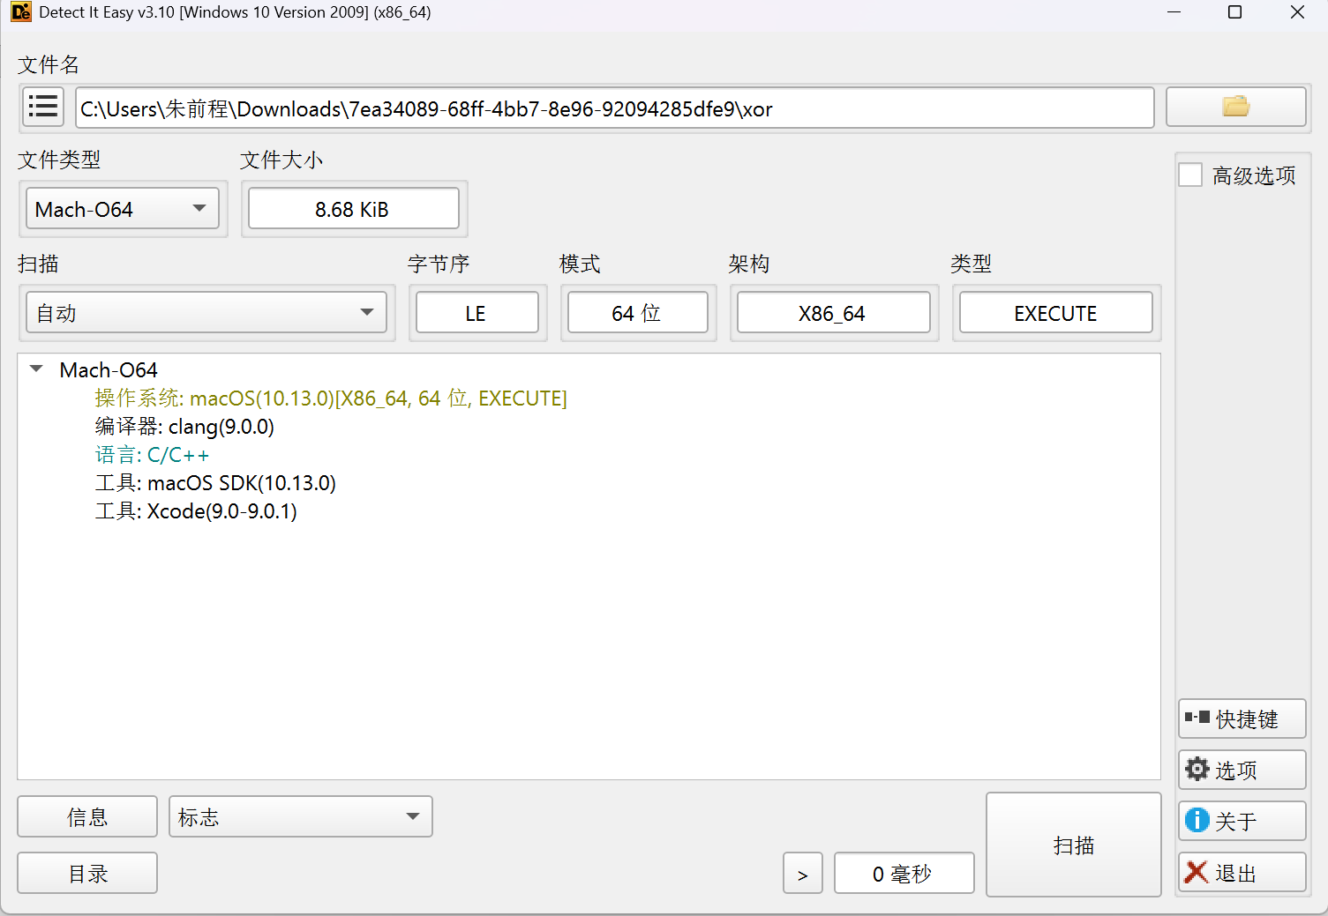Select the 工具: macOS SDK(10.13.0) row
Screen dimensions: 1328x916
[x=215, y=483]
